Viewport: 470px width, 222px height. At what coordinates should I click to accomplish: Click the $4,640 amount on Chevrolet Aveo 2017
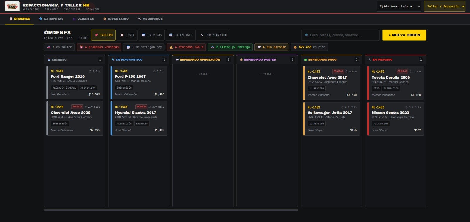pyautogui.click(x=352, y=95)
